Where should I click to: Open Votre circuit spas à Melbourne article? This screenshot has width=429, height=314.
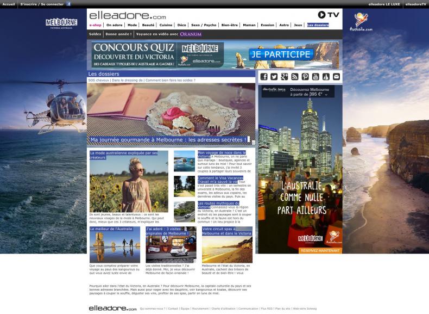pyautogui.click(x=226, y=231)
